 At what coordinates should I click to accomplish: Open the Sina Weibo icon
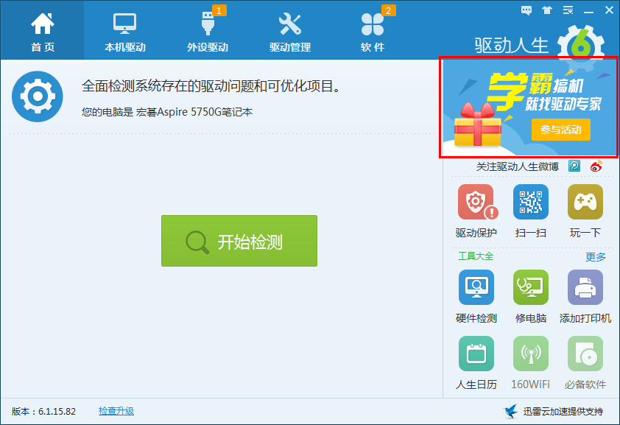[596, 166]
